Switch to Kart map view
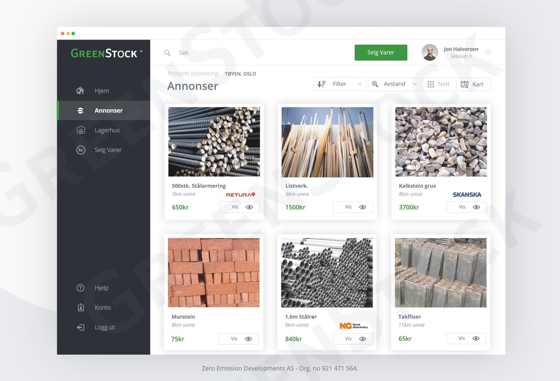 [x=472, y=84]
